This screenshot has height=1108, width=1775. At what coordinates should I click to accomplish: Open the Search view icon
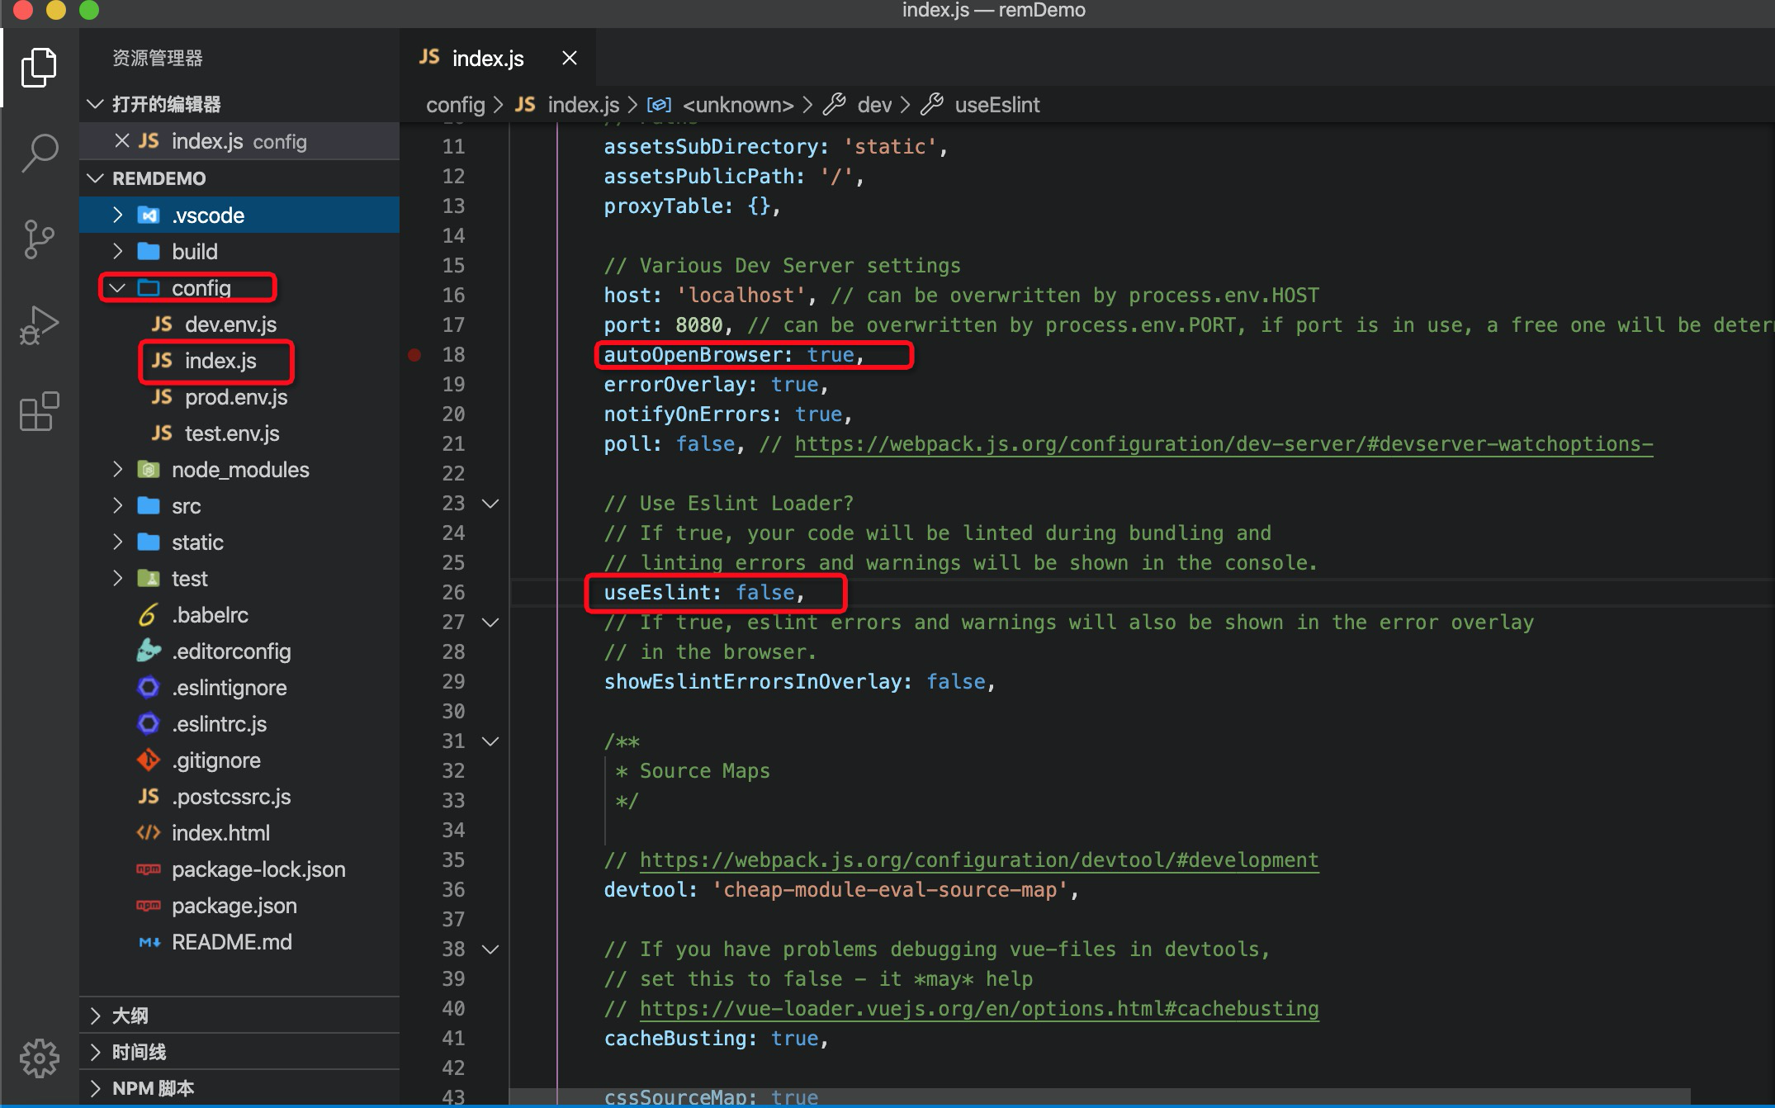(39, 154)
